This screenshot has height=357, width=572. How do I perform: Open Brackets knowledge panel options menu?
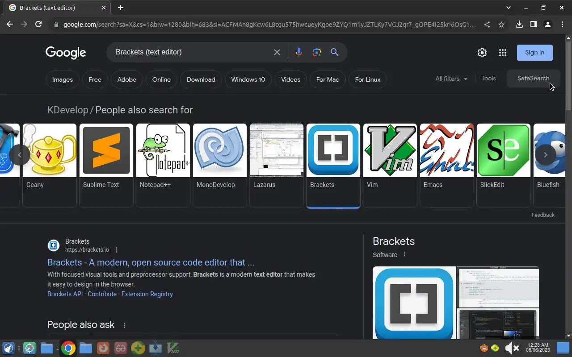coord(404,254)
